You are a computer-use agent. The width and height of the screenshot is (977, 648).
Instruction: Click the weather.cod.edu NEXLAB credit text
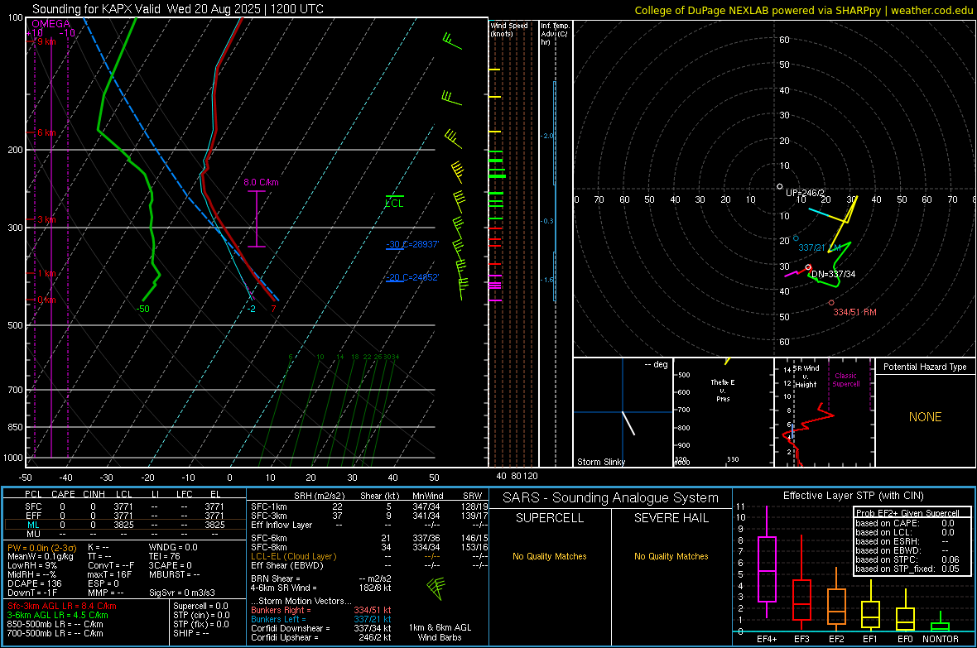pyautogui.click(x=803, y=11)
